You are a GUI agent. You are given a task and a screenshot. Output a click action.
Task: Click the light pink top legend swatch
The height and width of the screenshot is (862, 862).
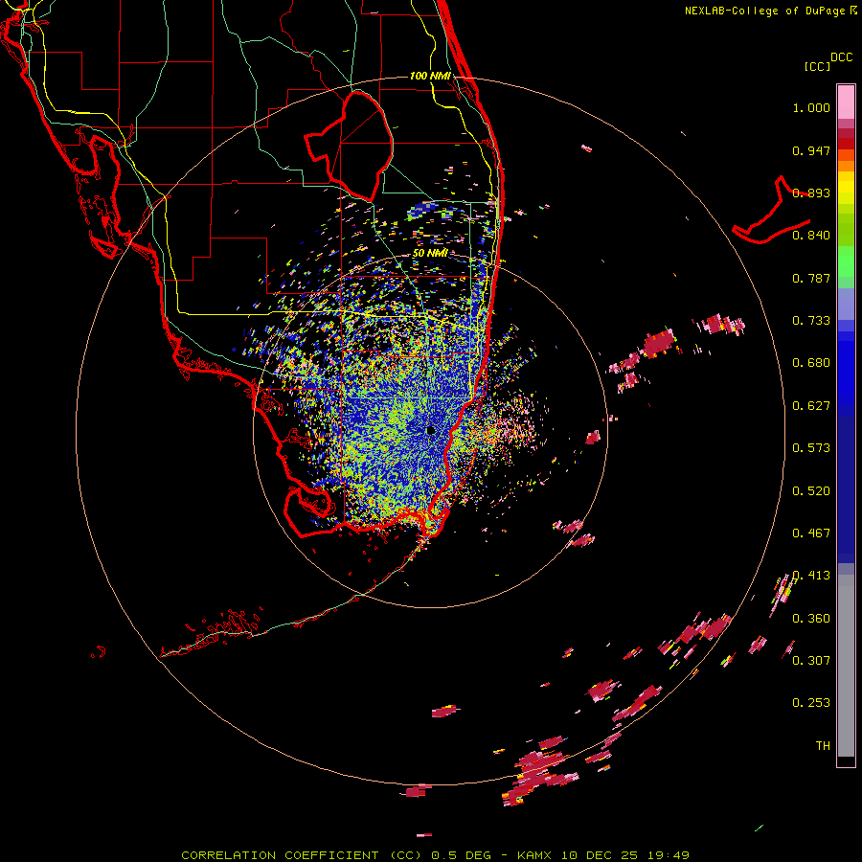(846, 102)
